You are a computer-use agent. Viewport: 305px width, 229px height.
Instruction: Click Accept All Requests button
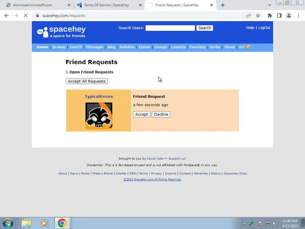coord(87,81)
